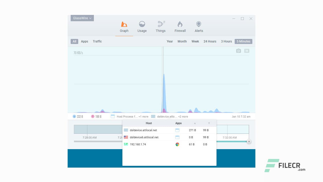Open the GlassWire menu
The image size is (323, 182).
82,18
